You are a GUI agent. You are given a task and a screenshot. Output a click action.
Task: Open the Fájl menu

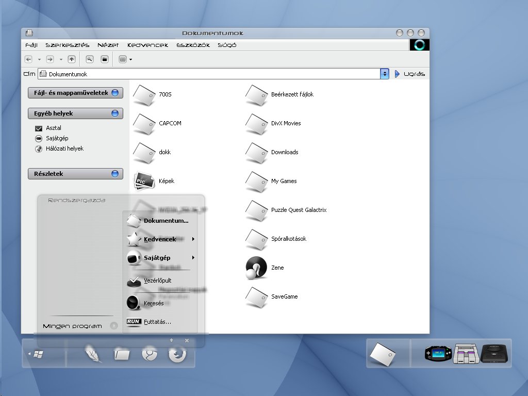[31, 45]
